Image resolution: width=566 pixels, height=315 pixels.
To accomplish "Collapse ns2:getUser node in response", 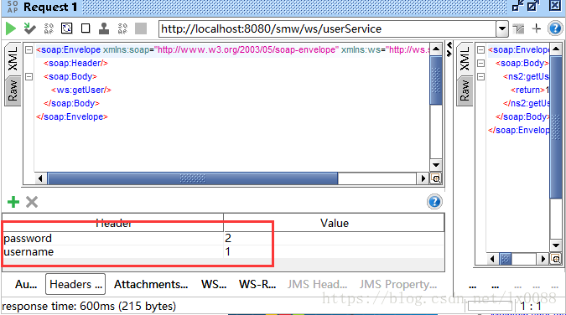I will tap(480, 76).
